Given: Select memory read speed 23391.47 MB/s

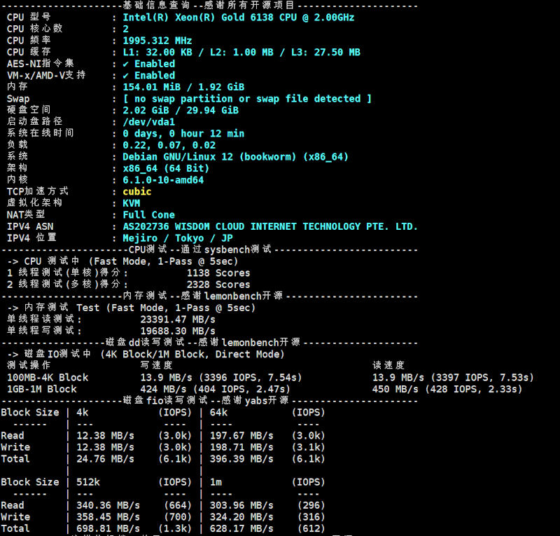Looking at the screenshot, I should (x=178, y=319).
